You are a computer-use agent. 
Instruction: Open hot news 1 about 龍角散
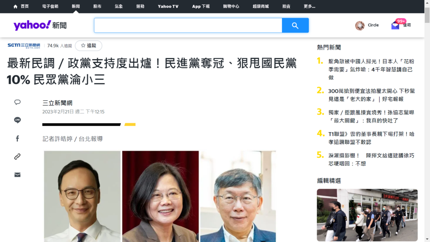tap(371, 69)
